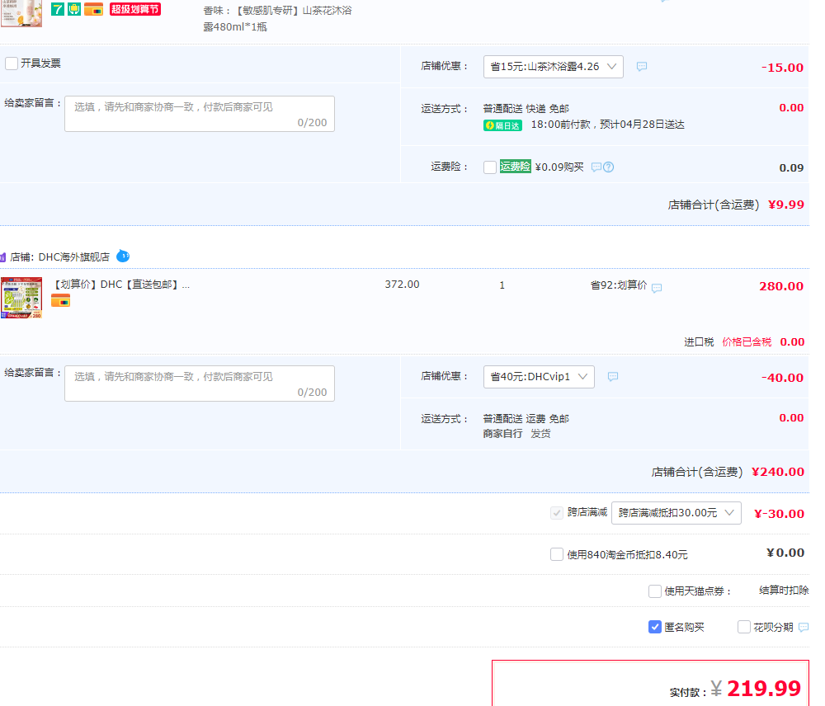
Task: Click the ¥-30.00 cross-store discount amount
Action: click(x=779, y=514)
